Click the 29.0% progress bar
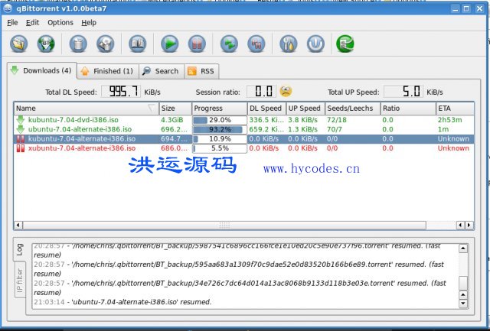Screen dimensions: 490x331 pyautogui.click(x=220, y=120)
